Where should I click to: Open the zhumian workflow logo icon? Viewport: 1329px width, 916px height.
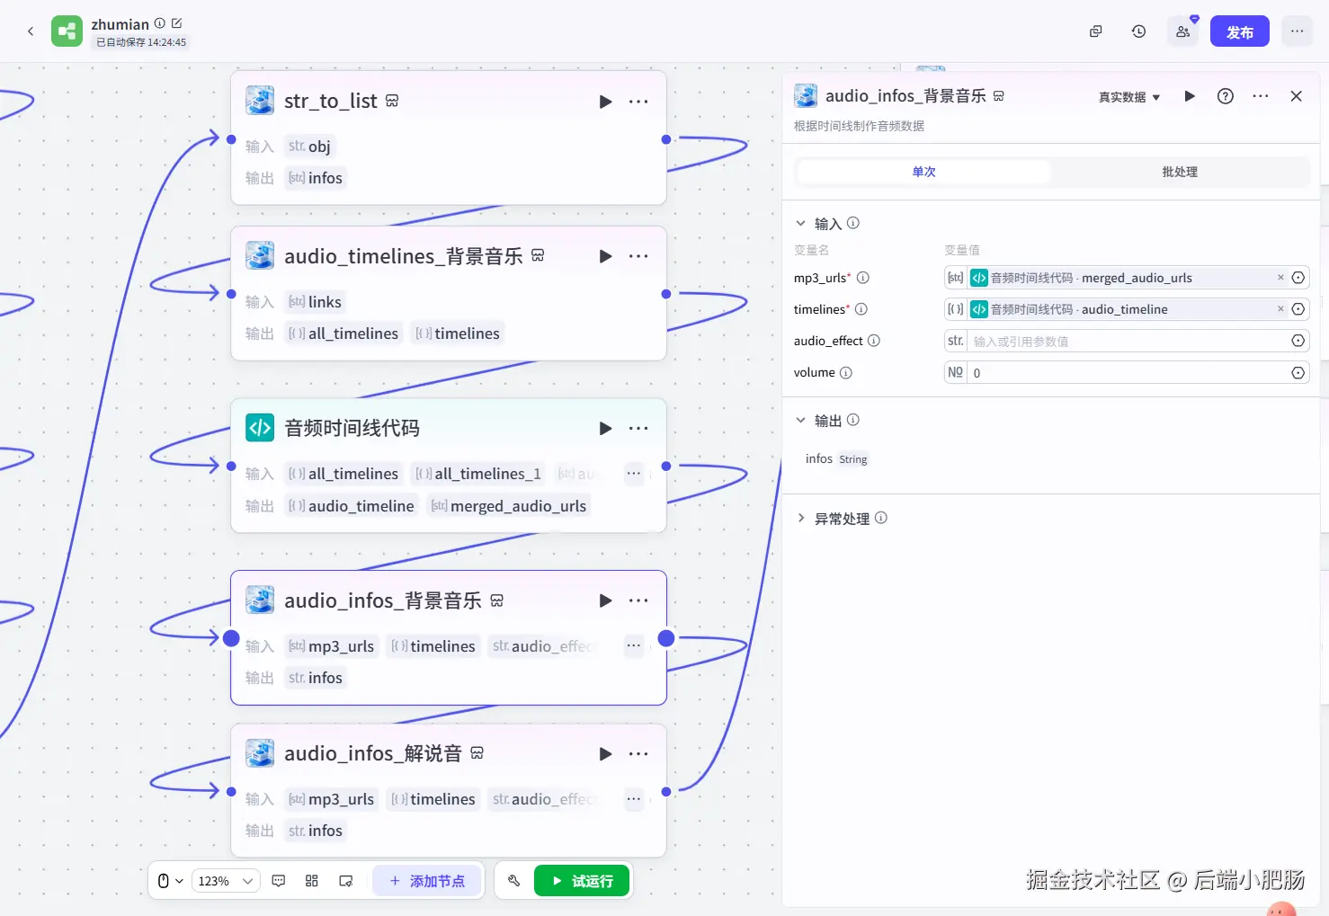[67, 31]
